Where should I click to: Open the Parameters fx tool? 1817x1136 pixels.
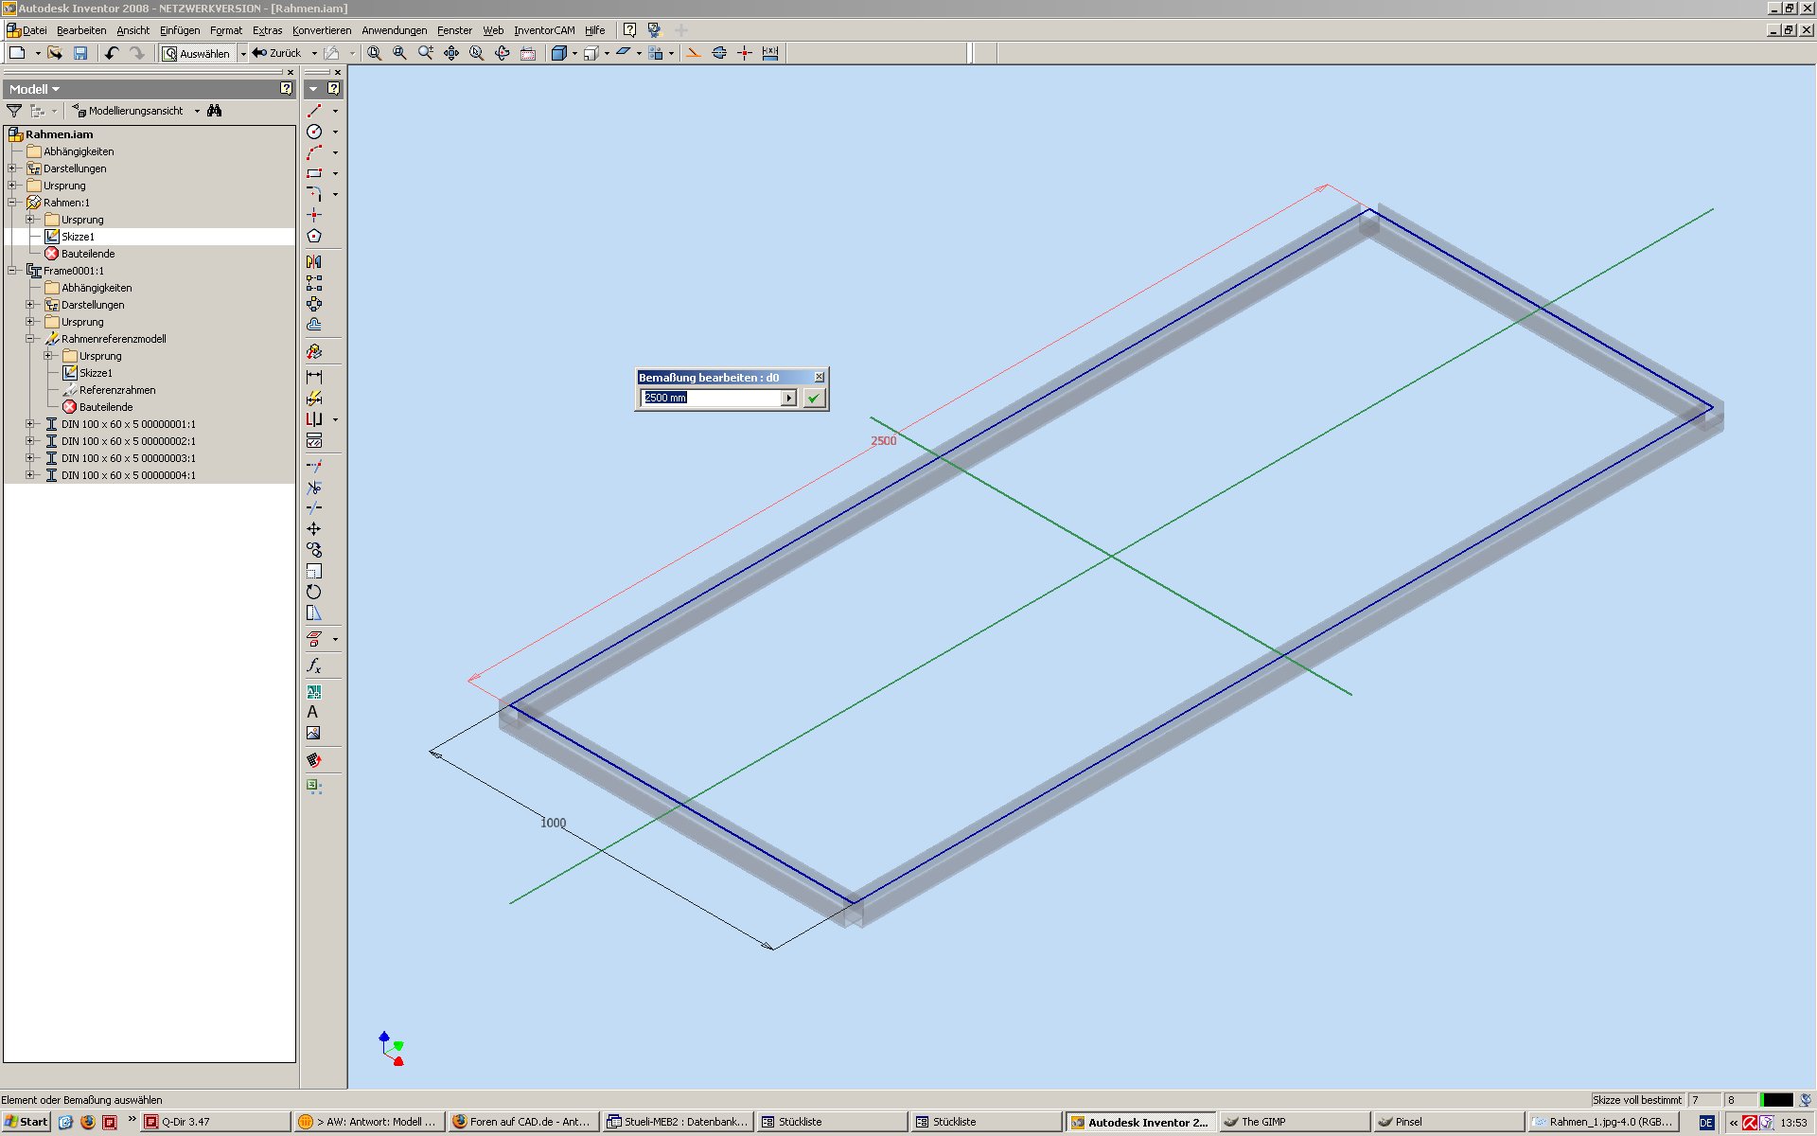[314, 666]
